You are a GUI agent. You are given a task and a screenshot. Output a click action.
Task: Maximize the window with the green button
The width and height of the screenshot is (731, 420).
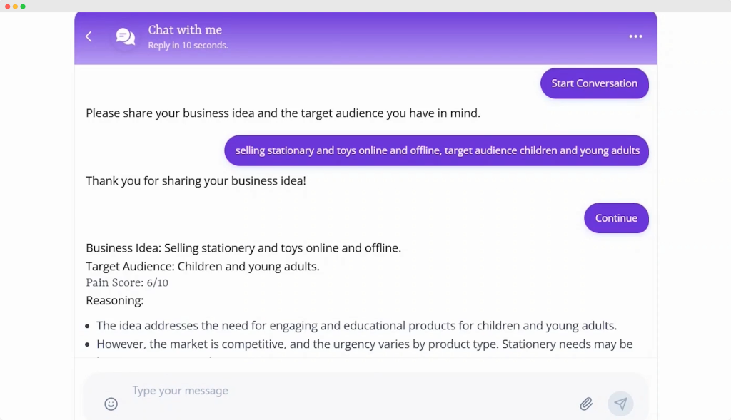23,6
